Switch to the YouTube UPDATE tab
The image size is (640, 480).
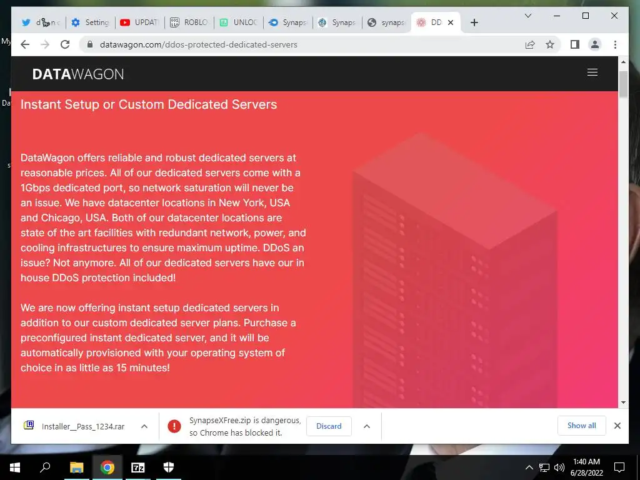click(x=139, y=22)
